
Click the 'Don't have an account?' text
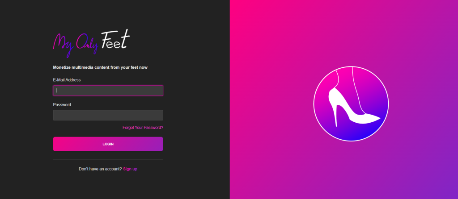point(100,169)
